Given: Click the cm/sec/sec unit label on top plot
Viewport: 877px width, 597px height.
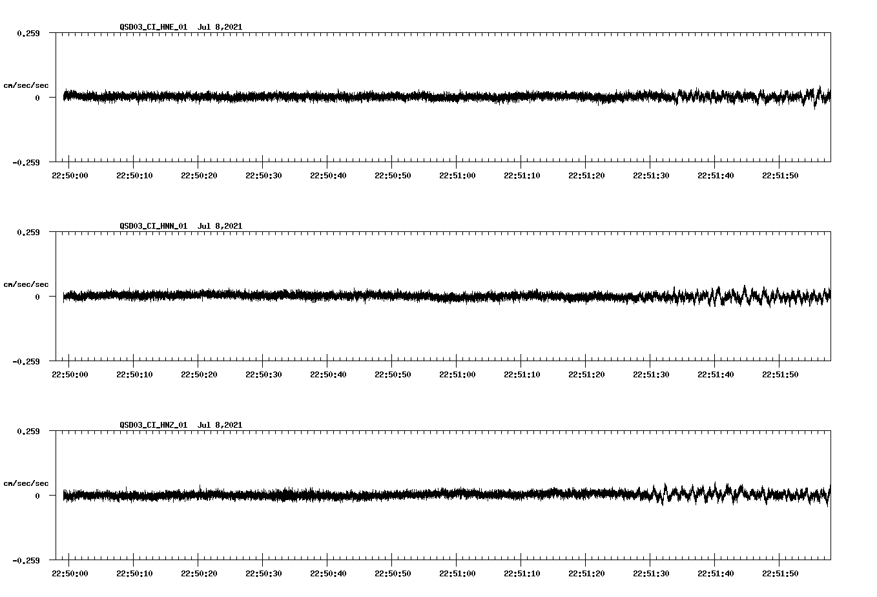Looking at the screenshot, I should pos(26,84).
